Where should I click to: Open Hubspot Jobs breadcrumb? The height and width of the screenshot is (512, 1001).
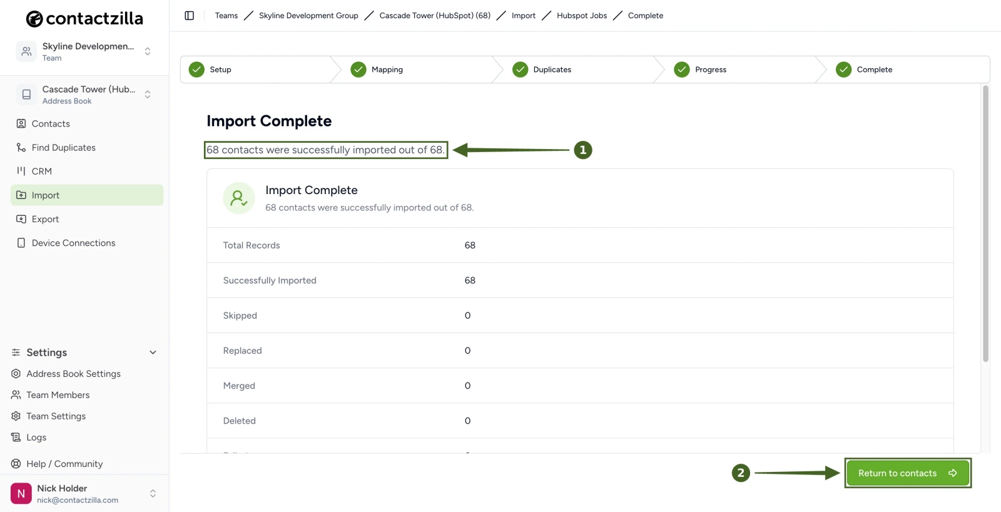point(582,16)
